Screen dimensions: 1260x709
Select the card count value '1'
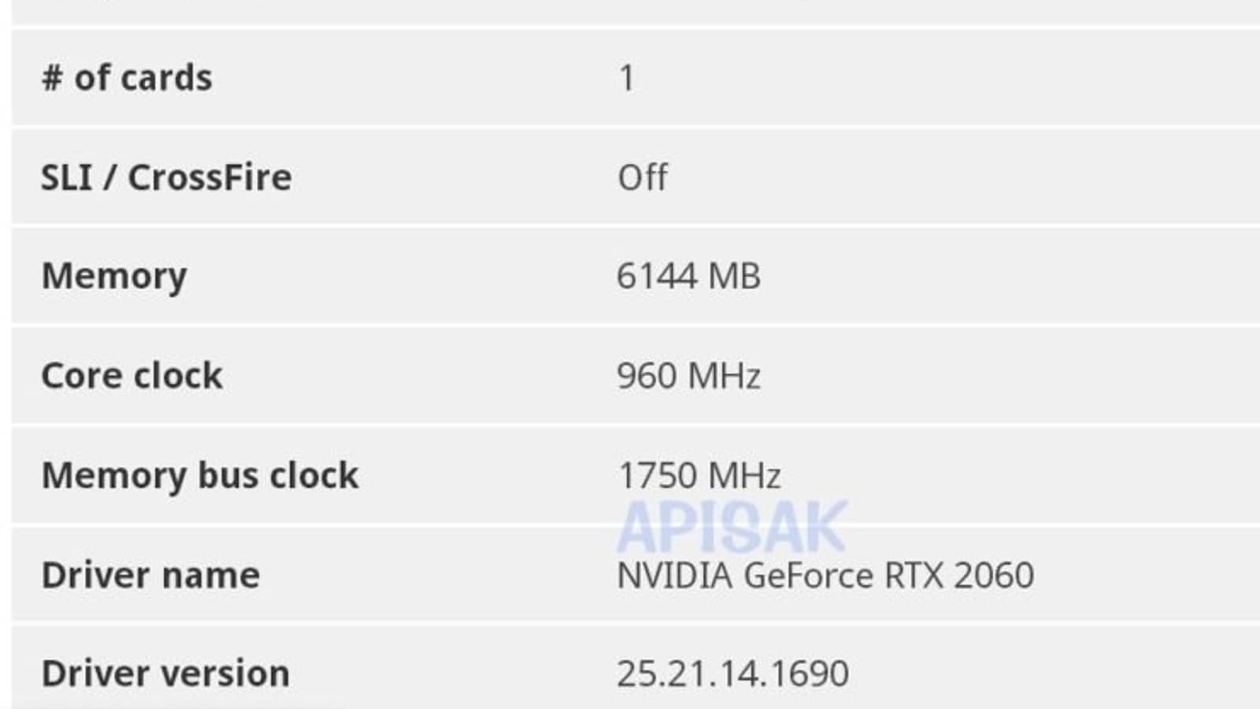tap(626, 78)
